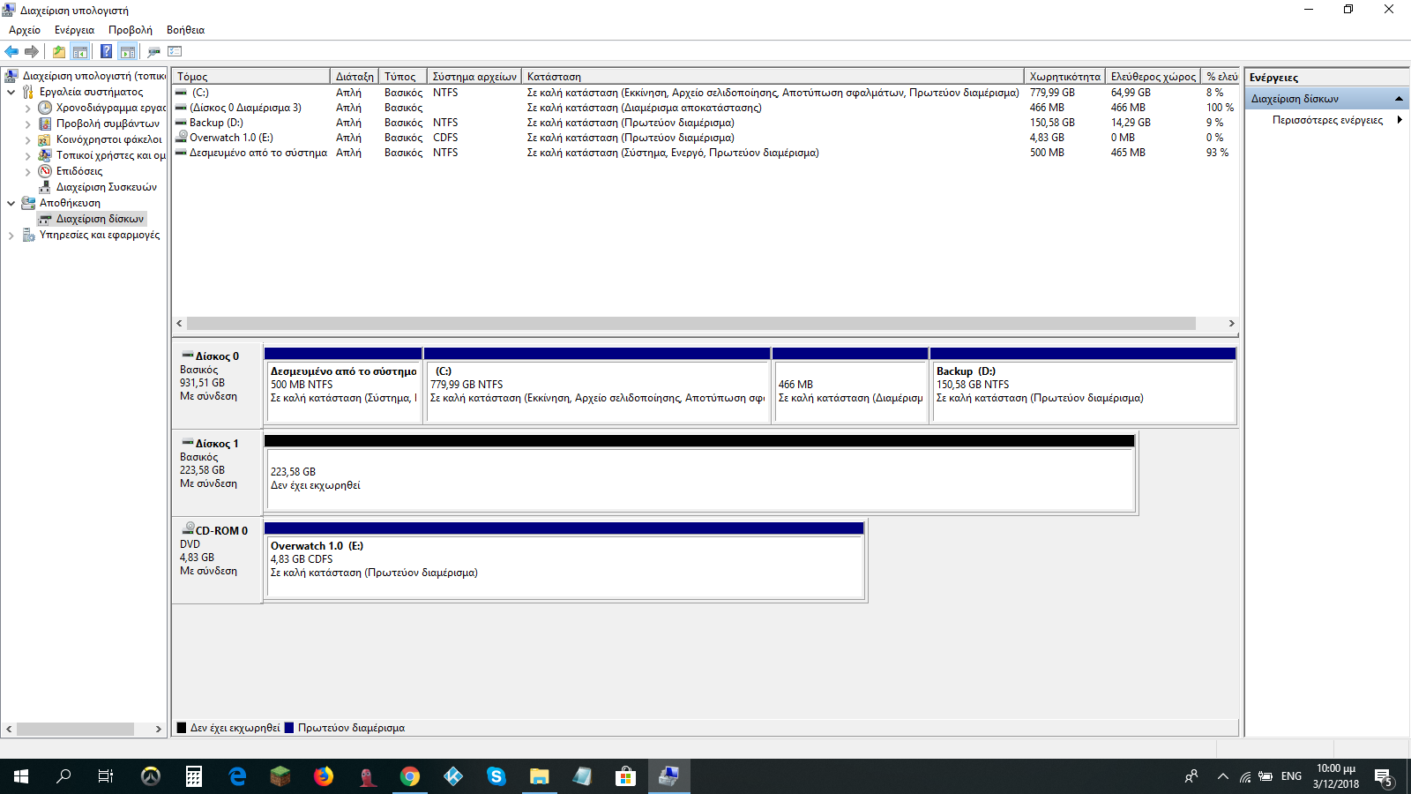Open Help via the question mark icon
Image resolution: width=1411 pixels, height=794 pixels.
tap(106, 52)
